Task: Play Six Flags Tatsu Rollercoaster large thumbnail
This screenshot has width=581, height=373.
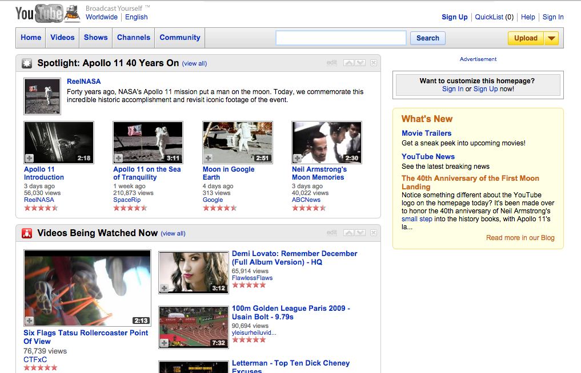Action: coord(87,288)
